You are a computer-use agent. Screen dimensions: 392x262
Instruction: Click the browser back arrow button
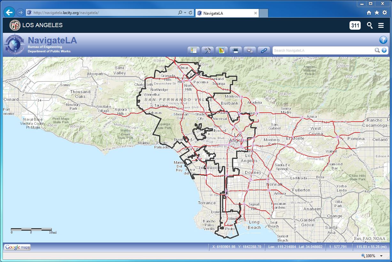pos(9,12)
